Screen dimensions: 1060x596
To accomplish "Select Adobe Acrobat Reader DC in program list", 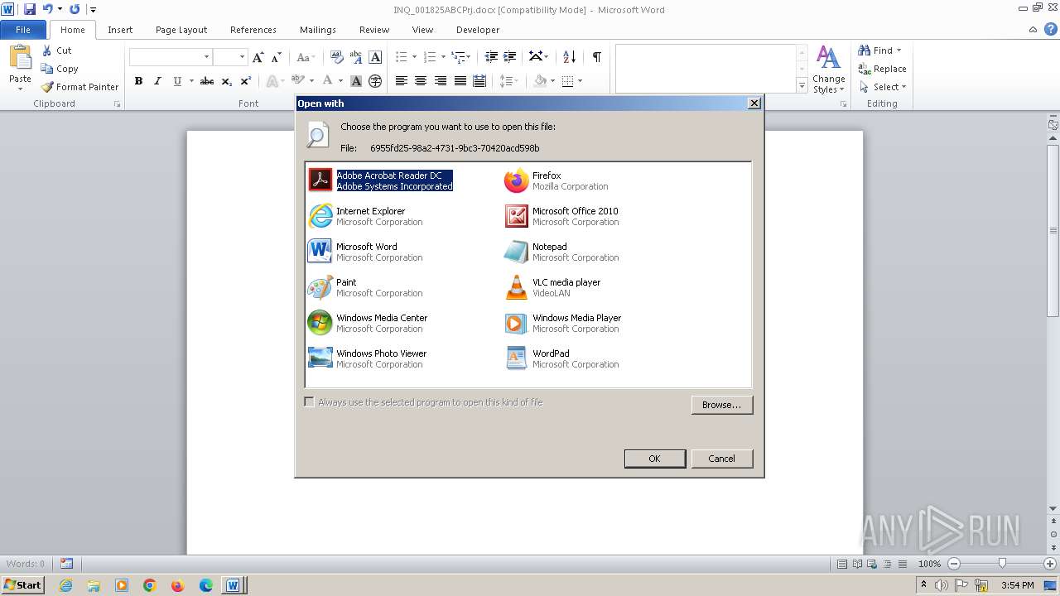I will click(x=381, y=180).
